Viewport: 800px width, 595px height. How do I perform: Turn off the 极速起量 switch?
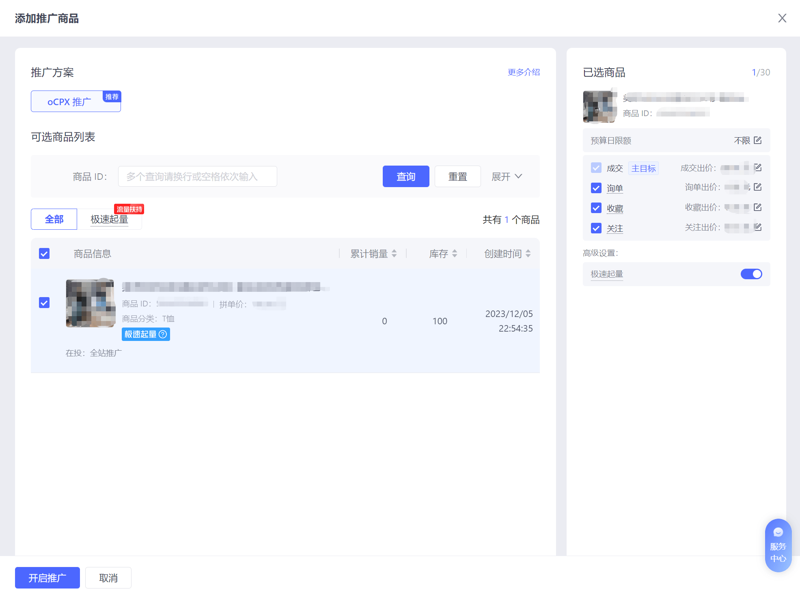click(x=751, y=274)
